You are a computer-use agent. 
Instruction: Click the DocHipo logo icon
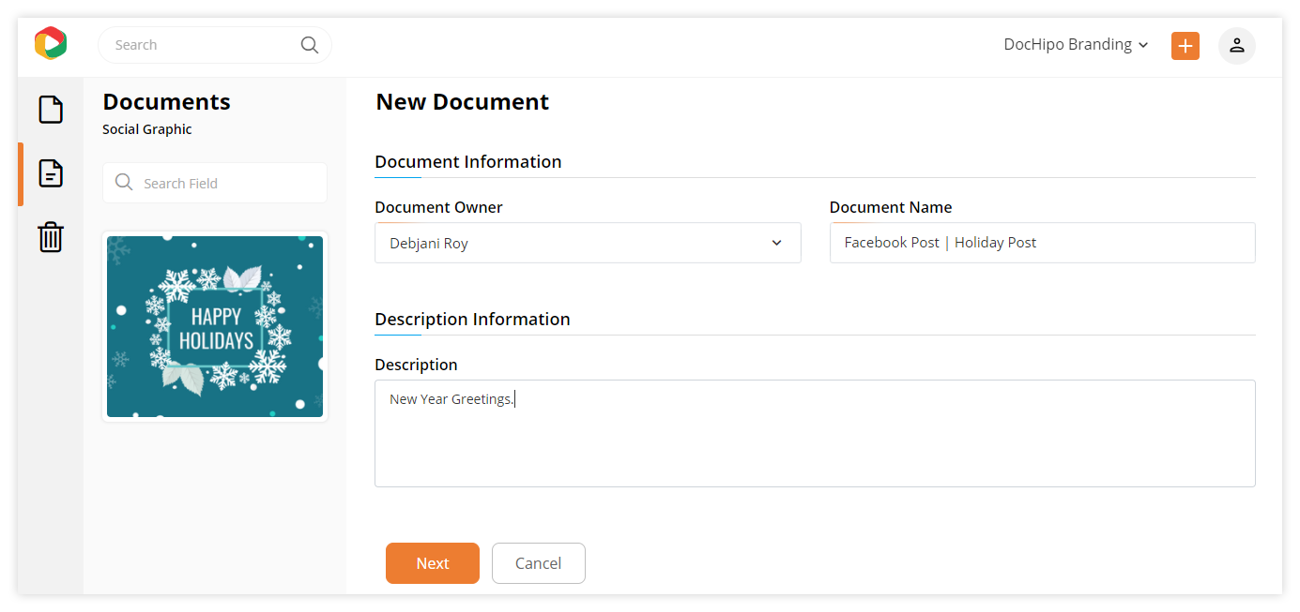(x=51, y=43)
